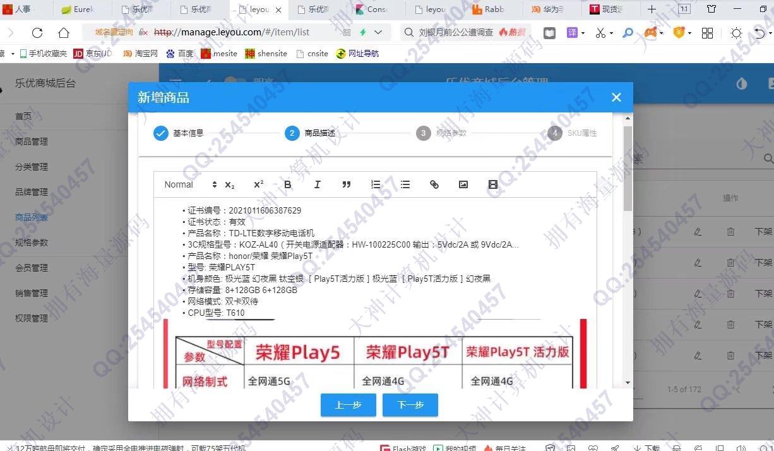The image size is (774, 451).
Task: Insert a video into description
Action: click(493, 184)
